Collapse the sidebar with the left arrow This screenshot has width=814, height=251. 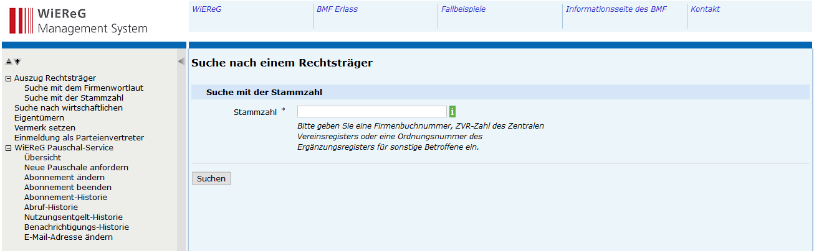(181, 62)
